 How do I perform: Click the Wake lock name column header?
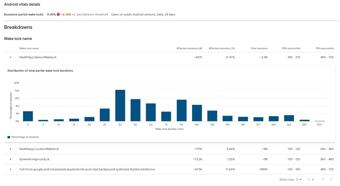pos(29,48)
